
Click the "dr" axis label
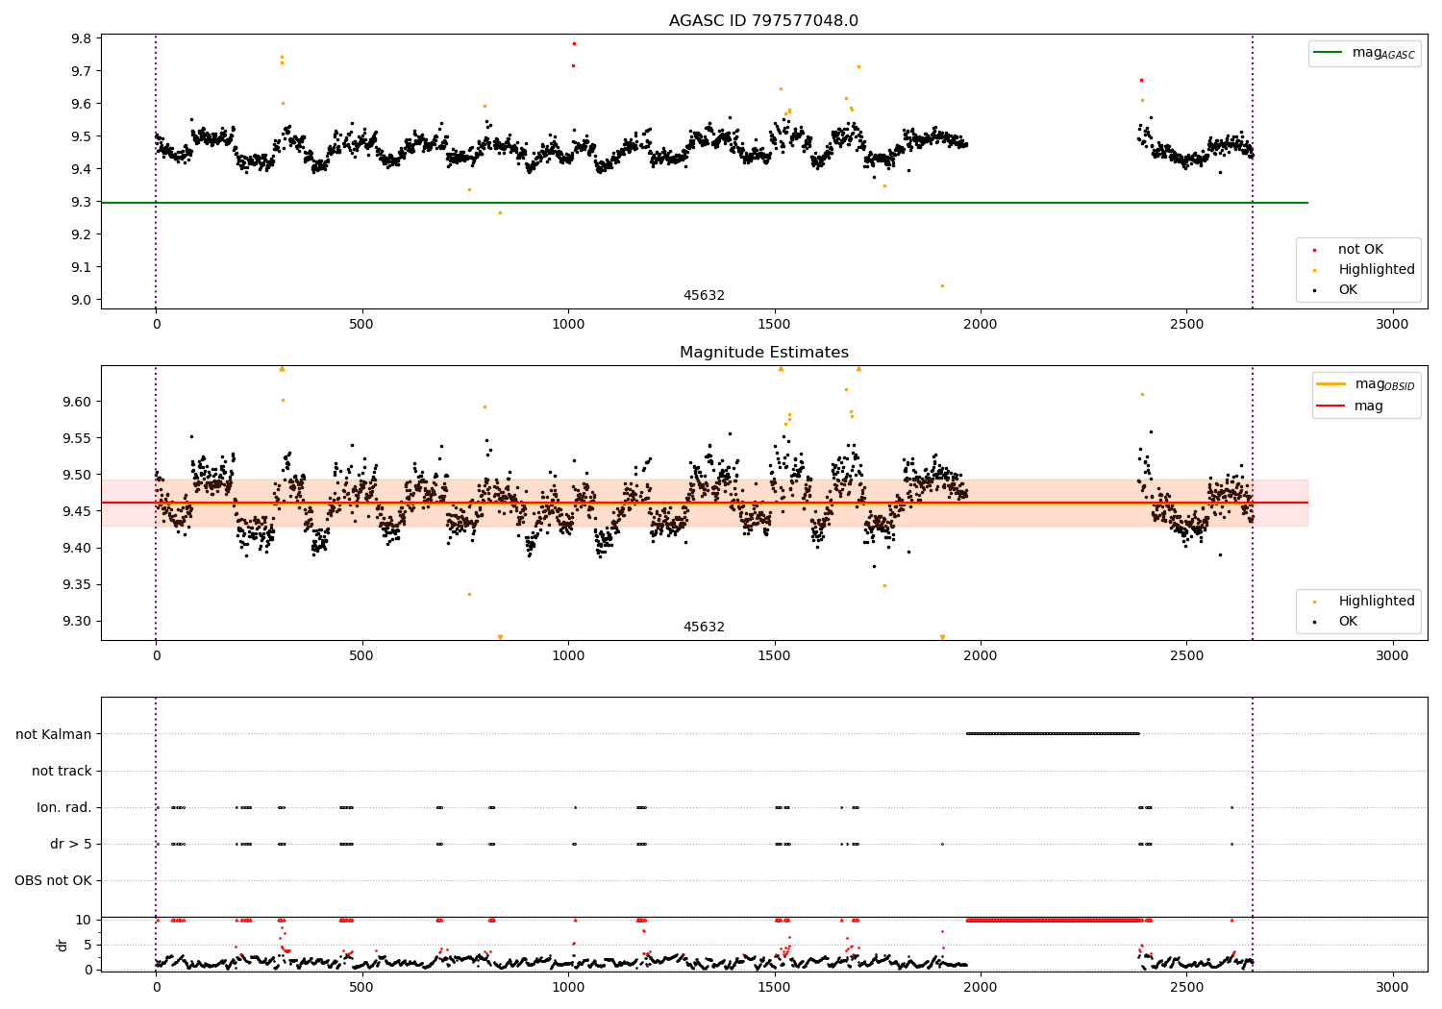(62, 945)
